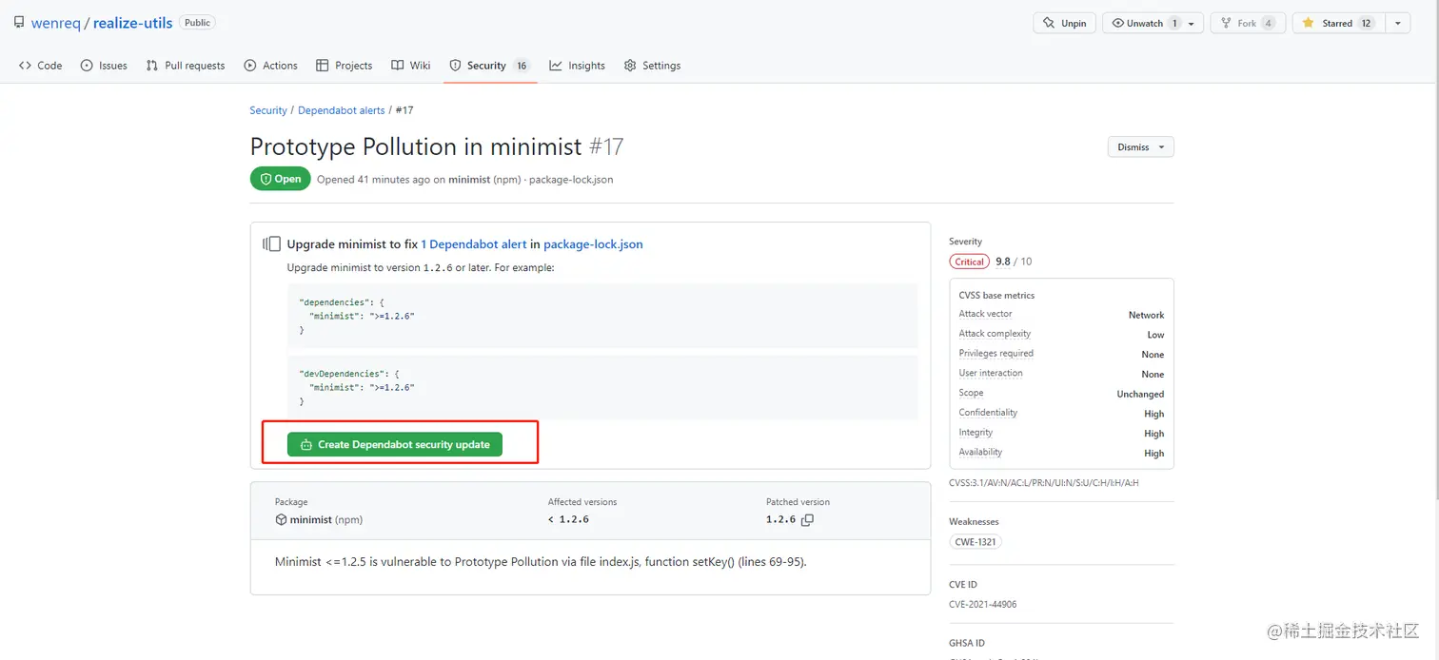The height and width of the screenshot is (660, 1439).
Task: Click the CVSS vector string text
Action: point(1043,483)
